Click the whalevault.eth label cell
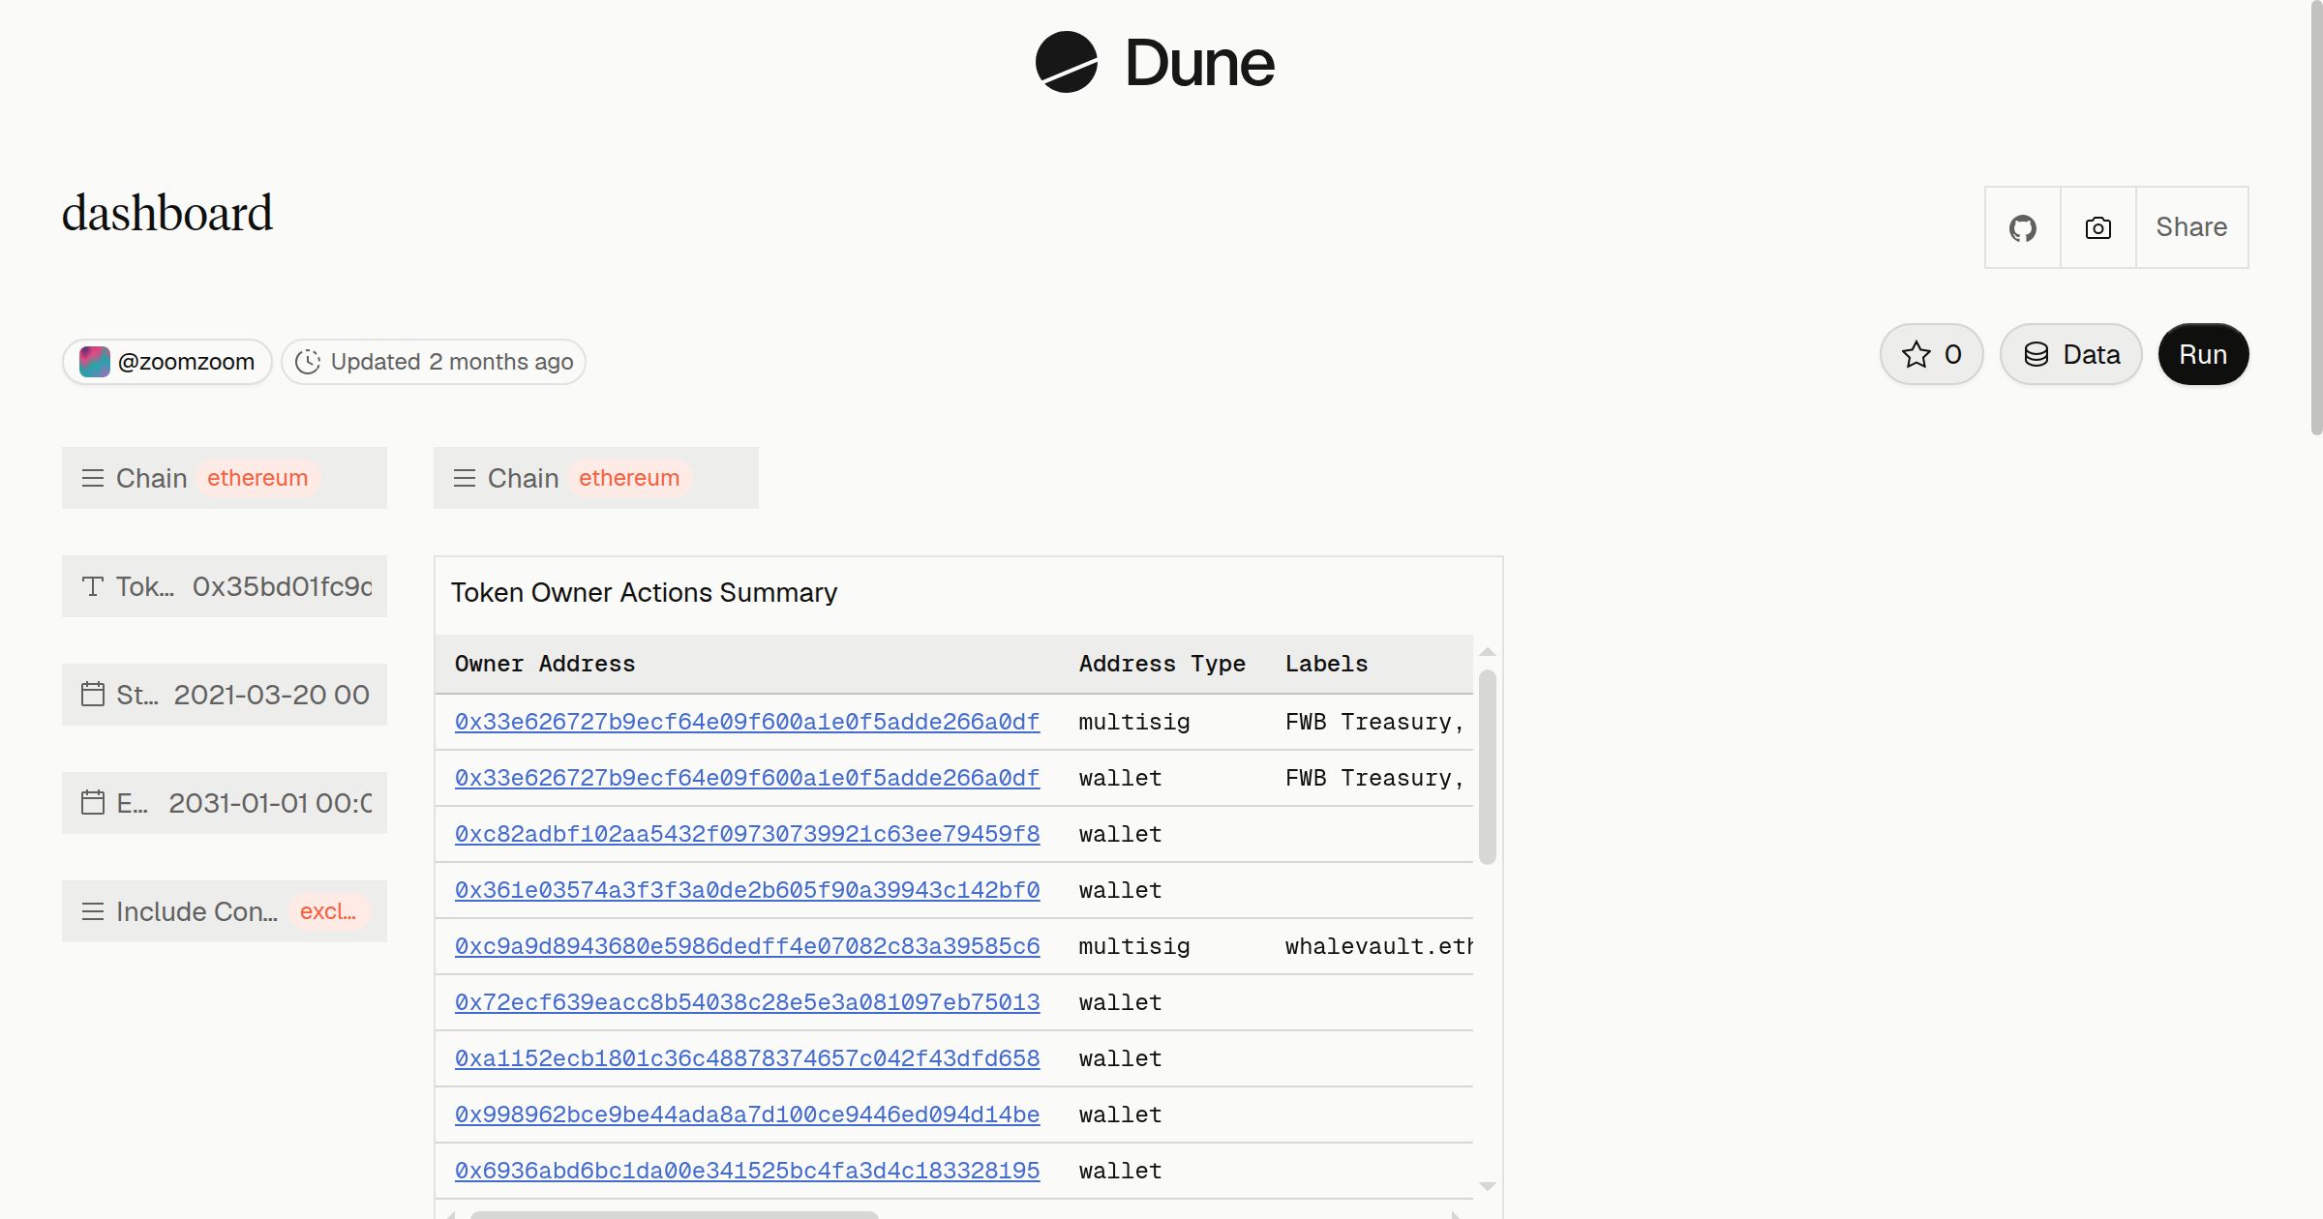 click(x=1378, y=946)
